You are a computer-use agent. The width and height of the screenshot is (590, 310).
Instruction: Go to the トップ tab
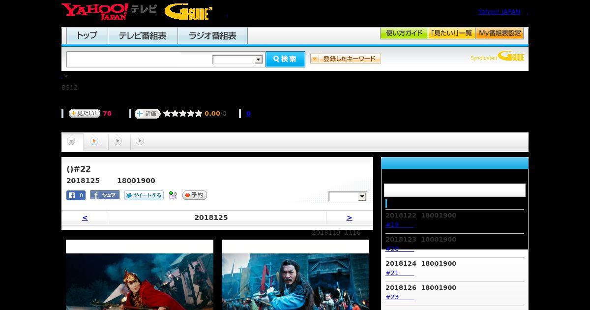pyautogui.click(x=87, y=35)
